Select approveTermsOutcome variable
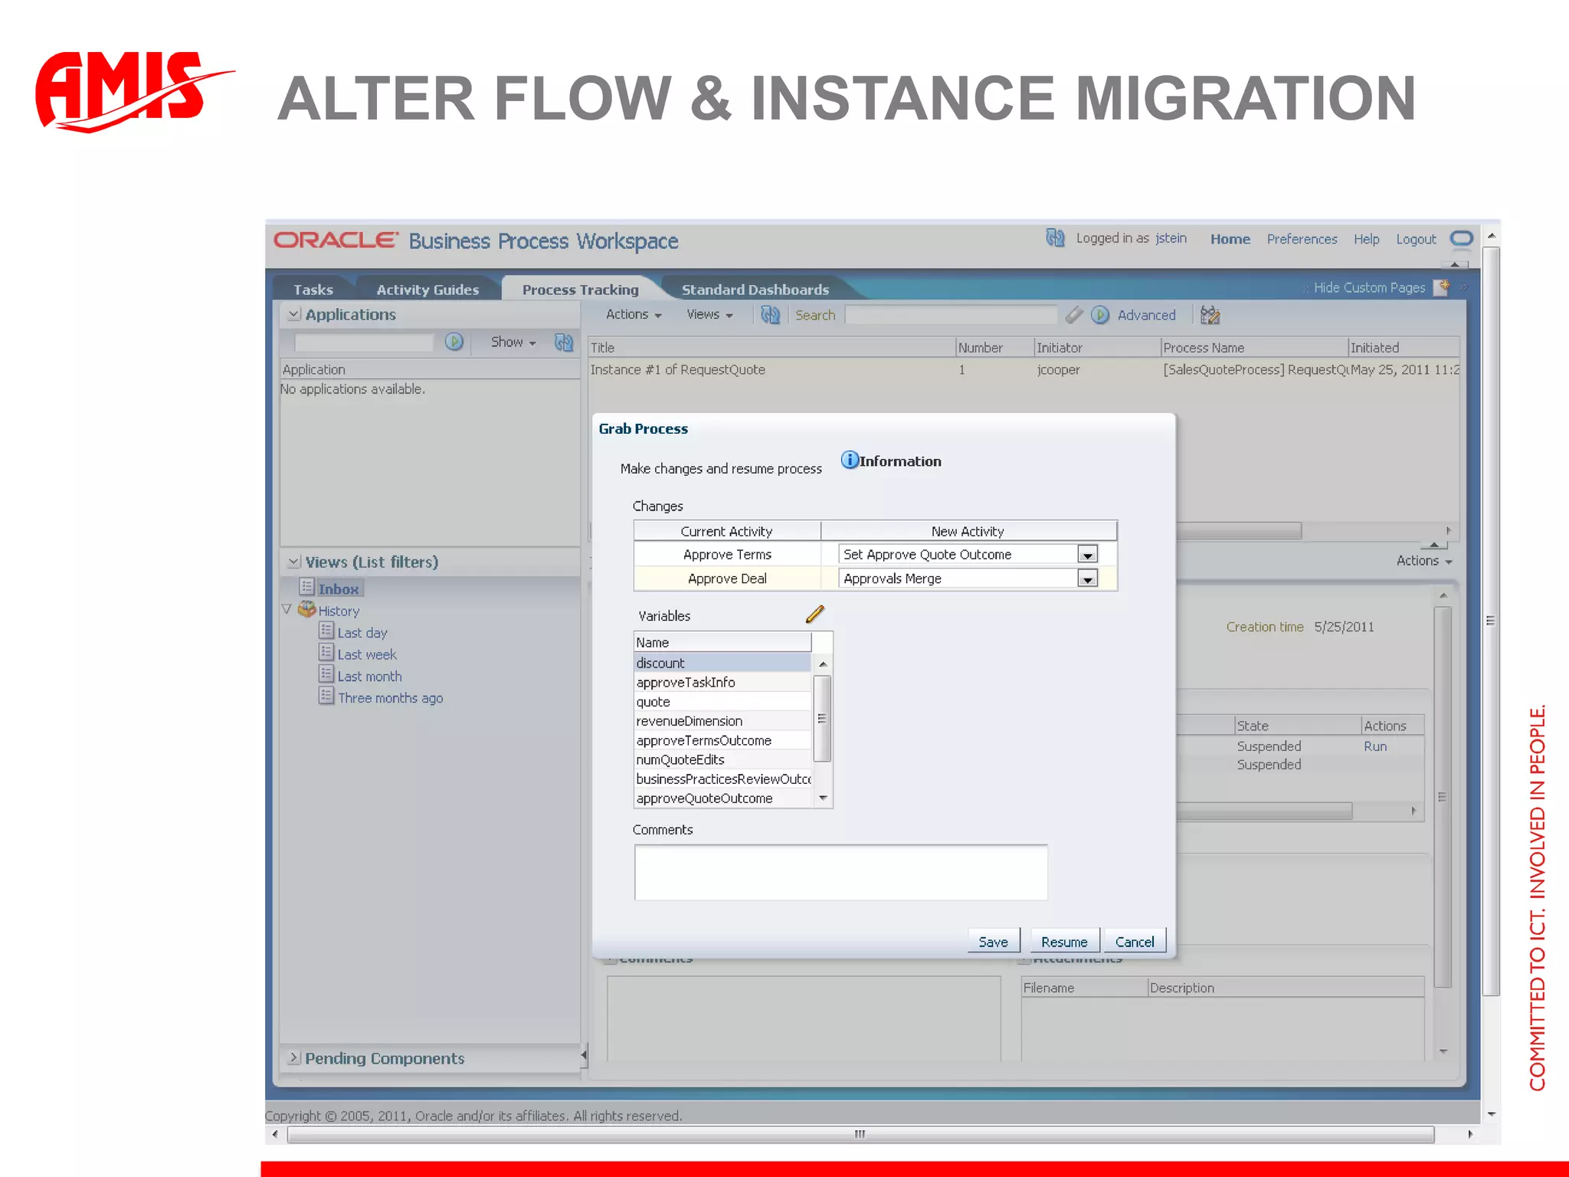Screen dimensions: 1569x1177 point(722,740)
